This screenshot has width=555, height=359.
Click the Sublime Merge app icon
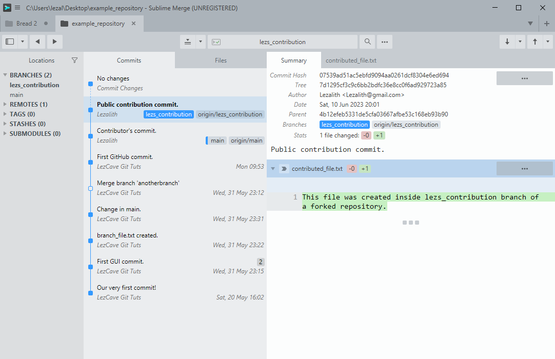[7, 7]
